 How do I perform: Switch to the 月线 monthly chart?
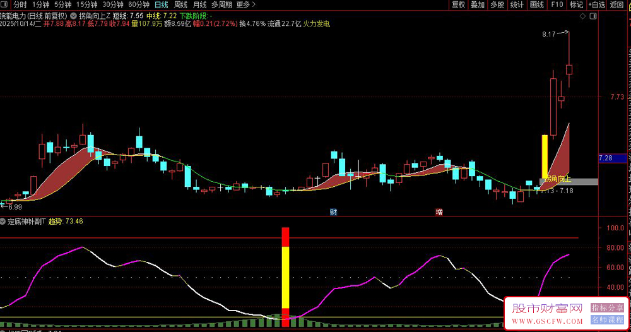[x=200, y=5]
